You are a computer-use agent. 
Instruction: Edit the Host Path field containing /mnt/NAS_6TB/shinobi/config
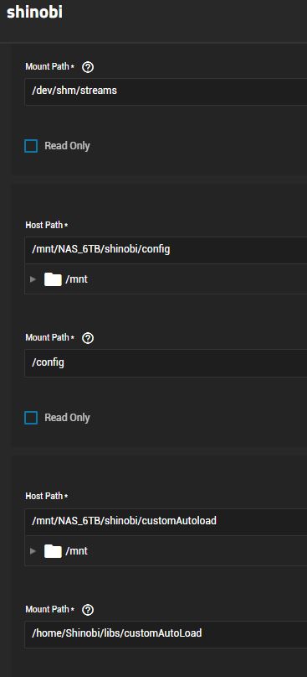coord(166,249)
